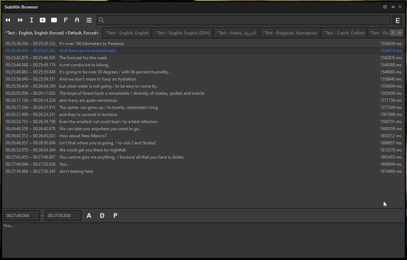Click the fast-forward next subtitle icon
This screenshot has width=407, height=260.
coord(20,20)
